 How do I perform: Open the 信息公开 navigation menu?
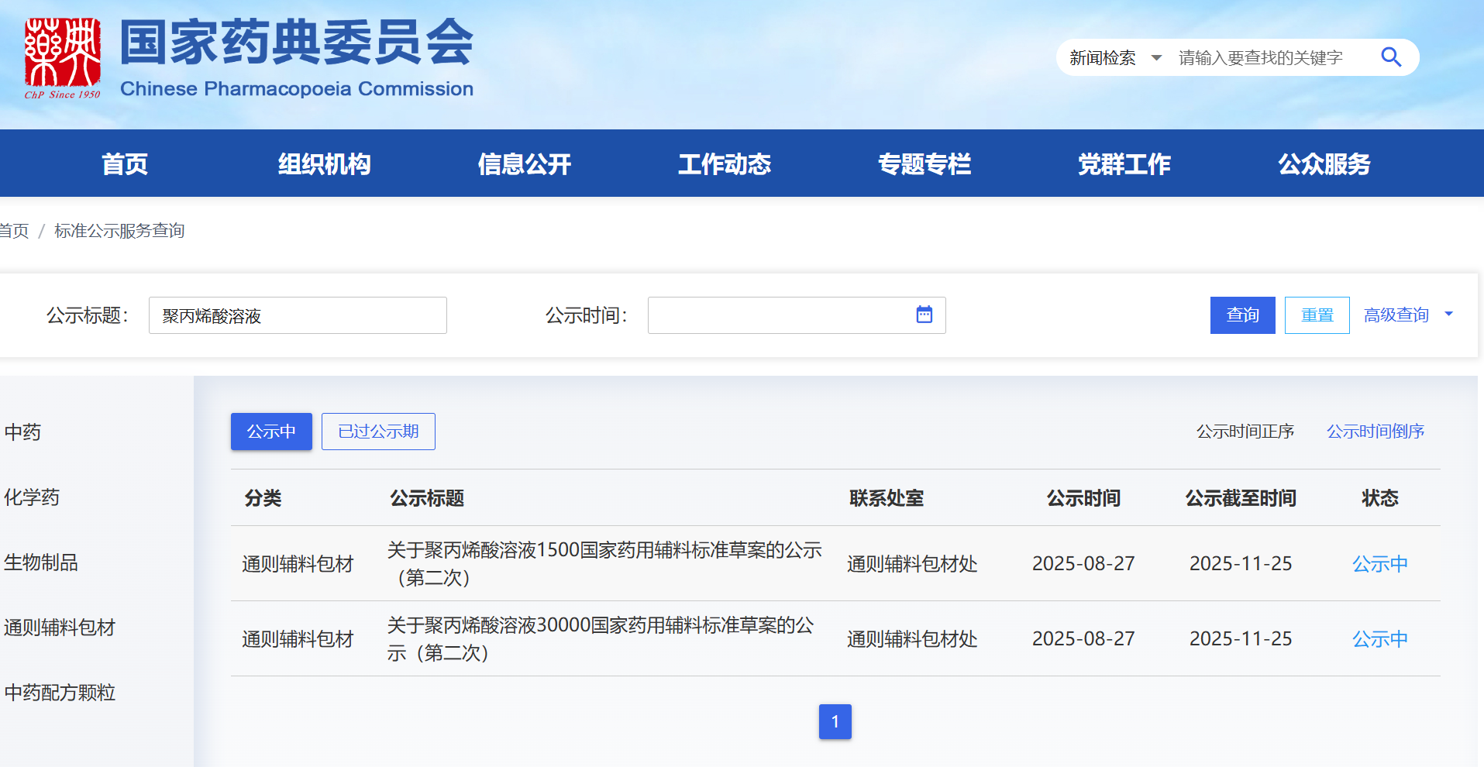[525, 164]
